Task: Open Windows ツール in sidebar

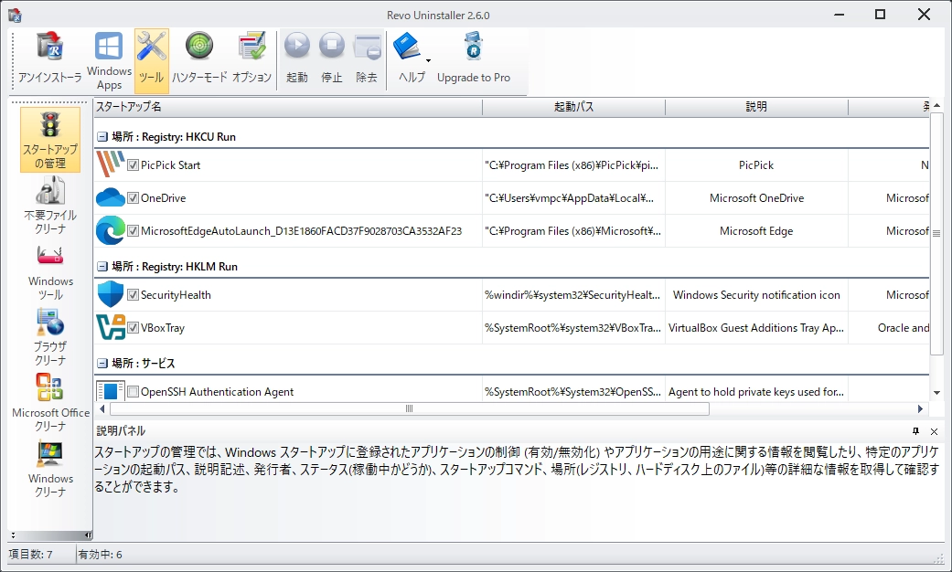Action: (x=50, y=271)
